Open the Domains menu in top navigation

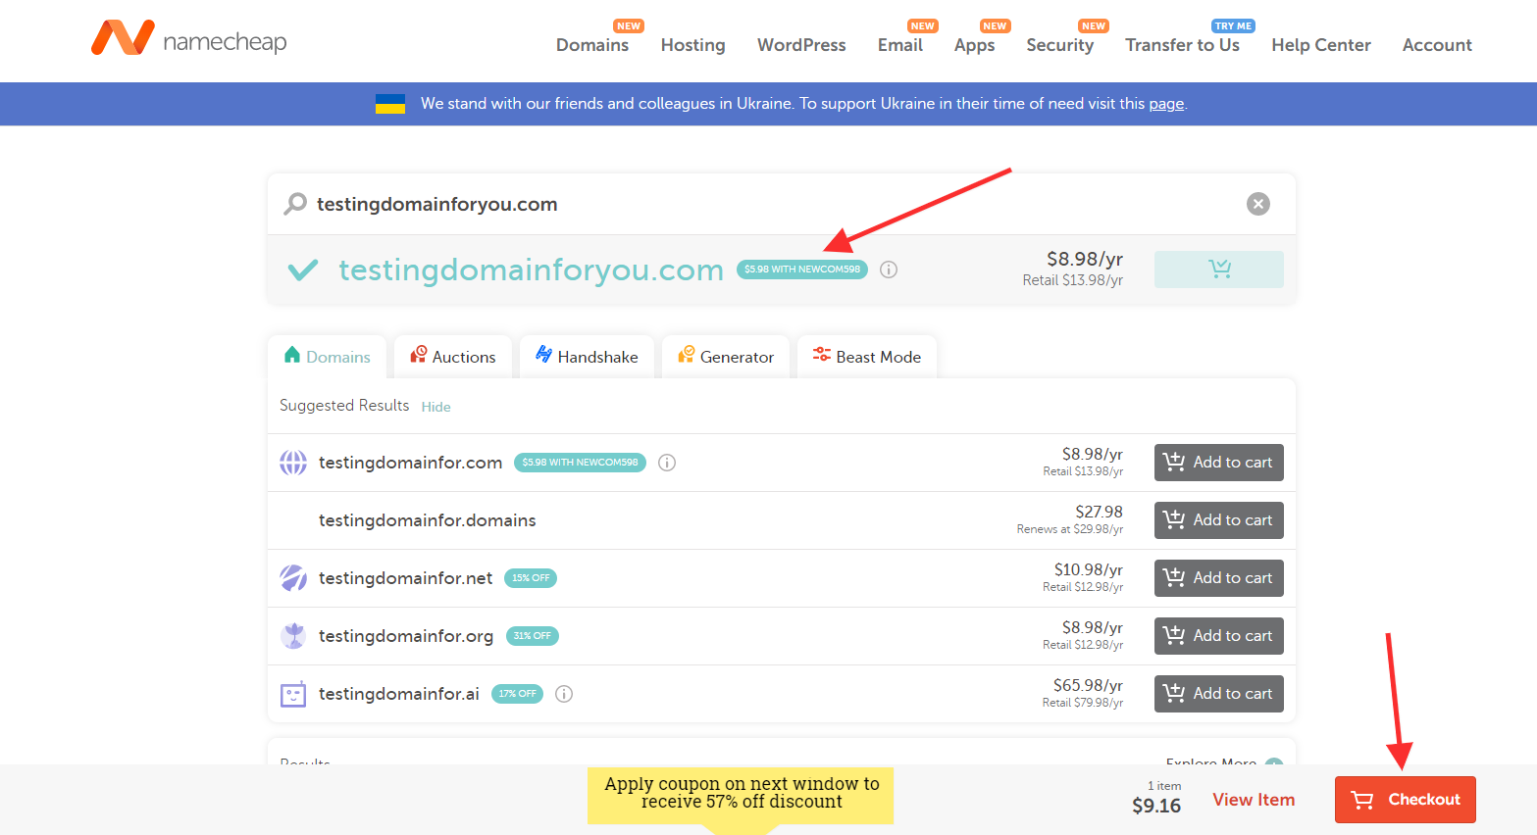click(591, 45)
